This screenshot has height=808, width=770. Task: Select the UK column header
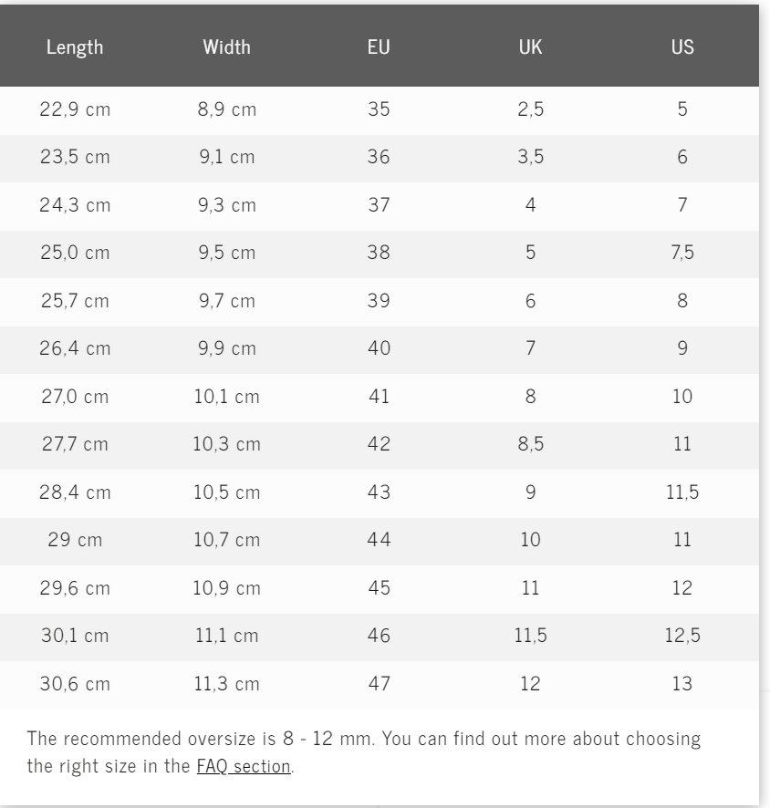530,47
